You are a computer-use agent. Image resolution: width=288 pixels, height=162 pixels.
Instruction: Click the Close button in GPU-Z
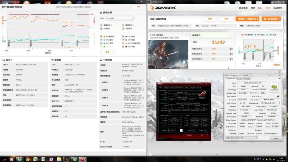276,138
